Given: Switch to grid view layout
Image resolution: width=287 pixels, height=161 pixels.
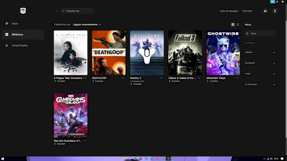Looking at the screenshot, I should 233,24.
